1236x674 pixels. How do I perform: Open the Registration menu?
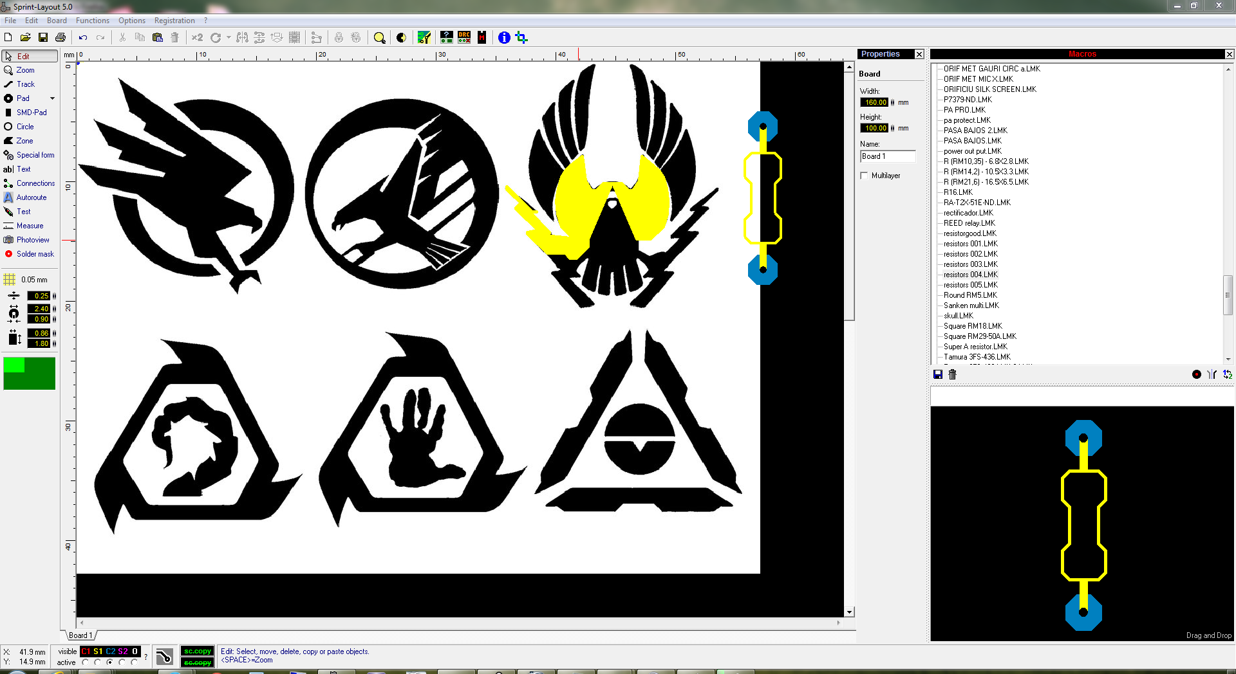(174, 21)
